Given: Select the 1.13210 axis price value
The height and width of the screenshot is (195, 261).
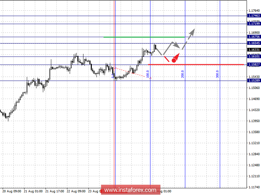Looking at the screenshot, I should 254,143.
